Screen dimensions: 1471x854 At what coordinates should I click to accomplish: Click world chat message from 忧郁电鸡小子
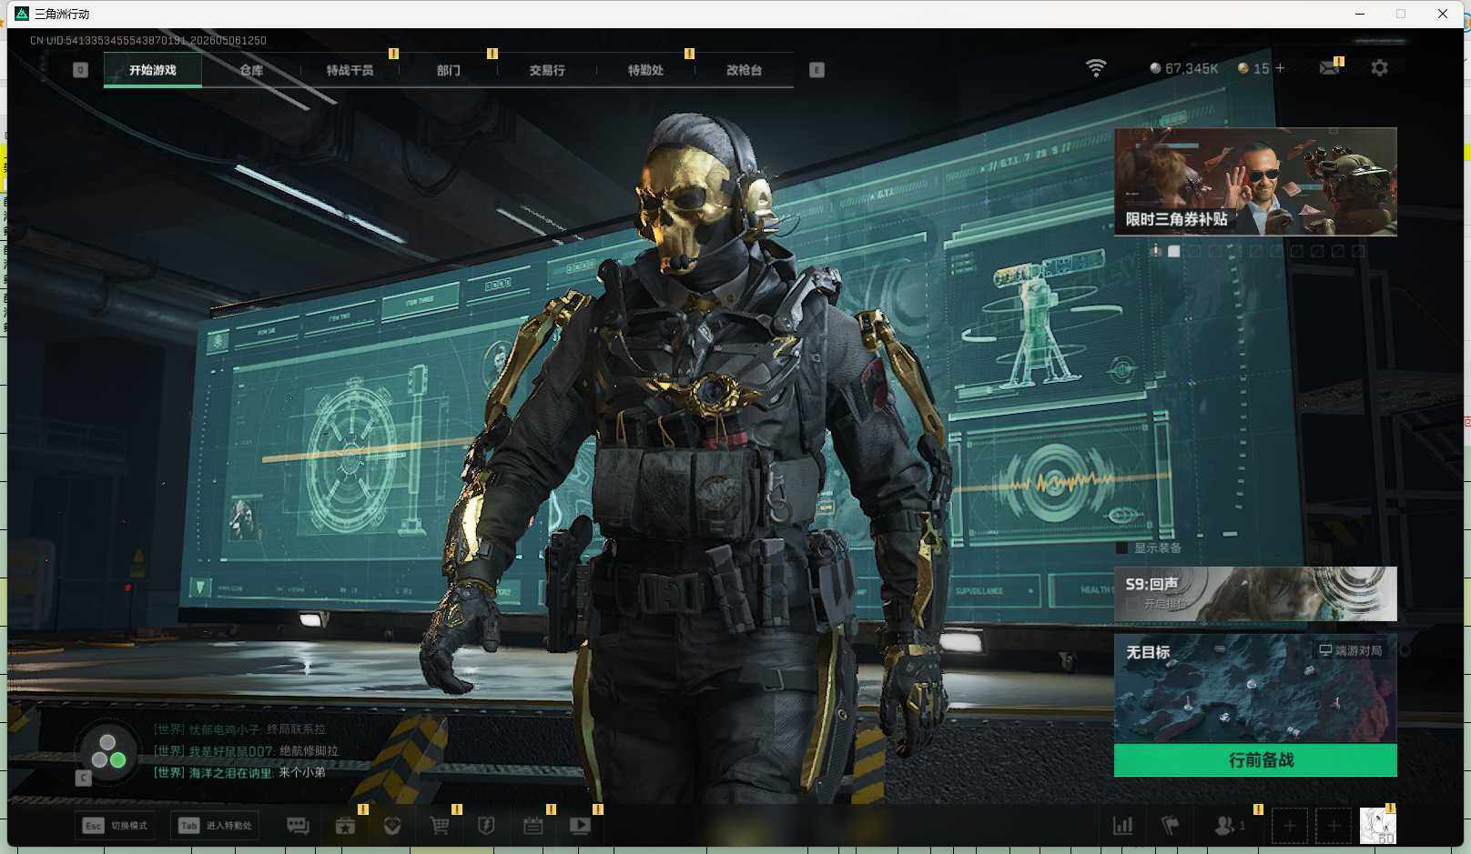(239, 729)
